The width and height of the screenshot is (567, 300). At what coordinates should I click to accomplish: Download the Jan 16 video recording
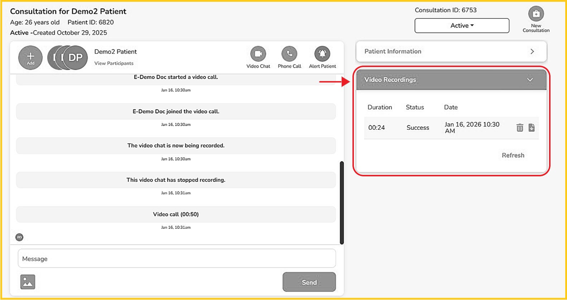pyautogui.click(x=532, y=128)
